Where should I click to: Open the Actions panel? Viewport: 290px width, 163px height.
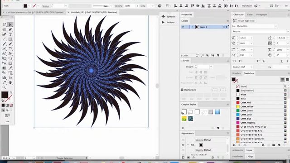coord(169,22)
